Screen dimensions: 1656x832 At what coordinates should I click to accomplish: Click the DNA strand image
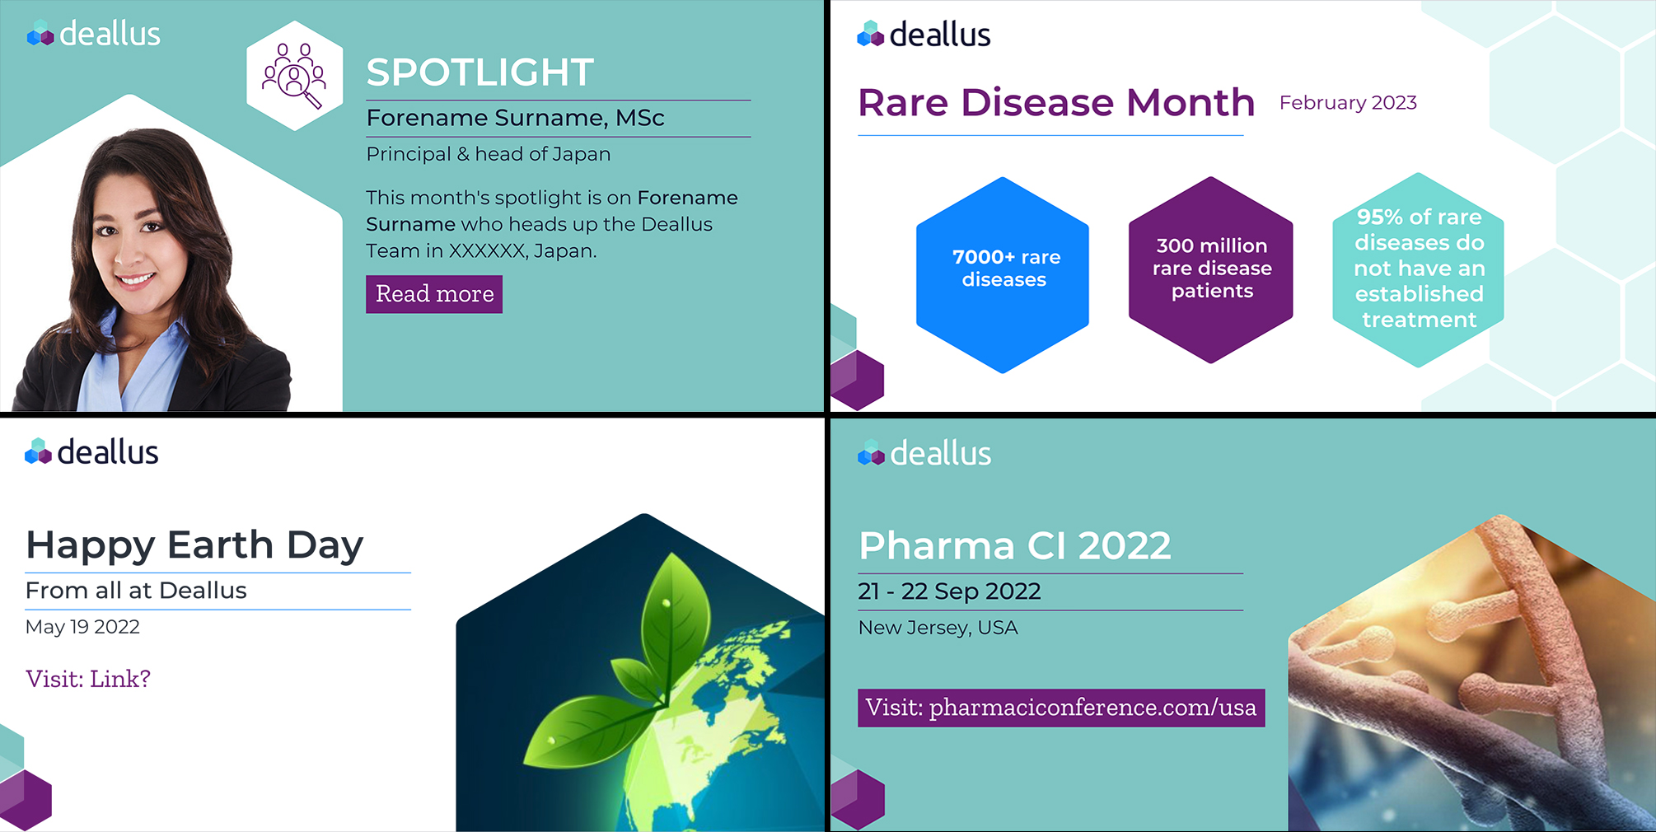[x=1471, y=673]
